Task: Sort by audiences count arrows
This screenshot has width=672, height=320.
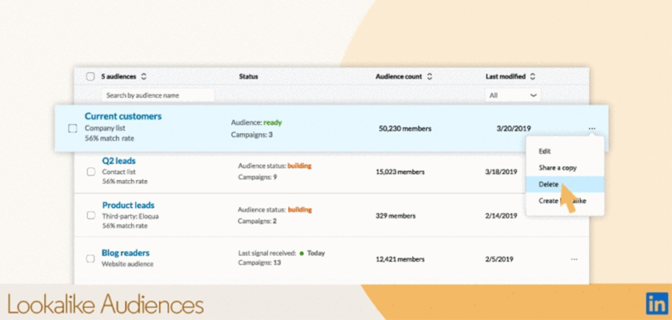Action: click(x=143, y=77)
